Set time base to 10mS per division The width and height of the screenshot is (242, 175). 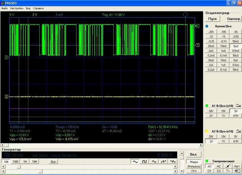[223, 46]
